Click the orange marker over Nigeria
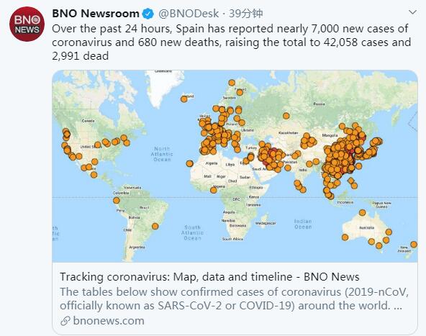This screenshot has width=426, height=336. [x=214, y=190]
